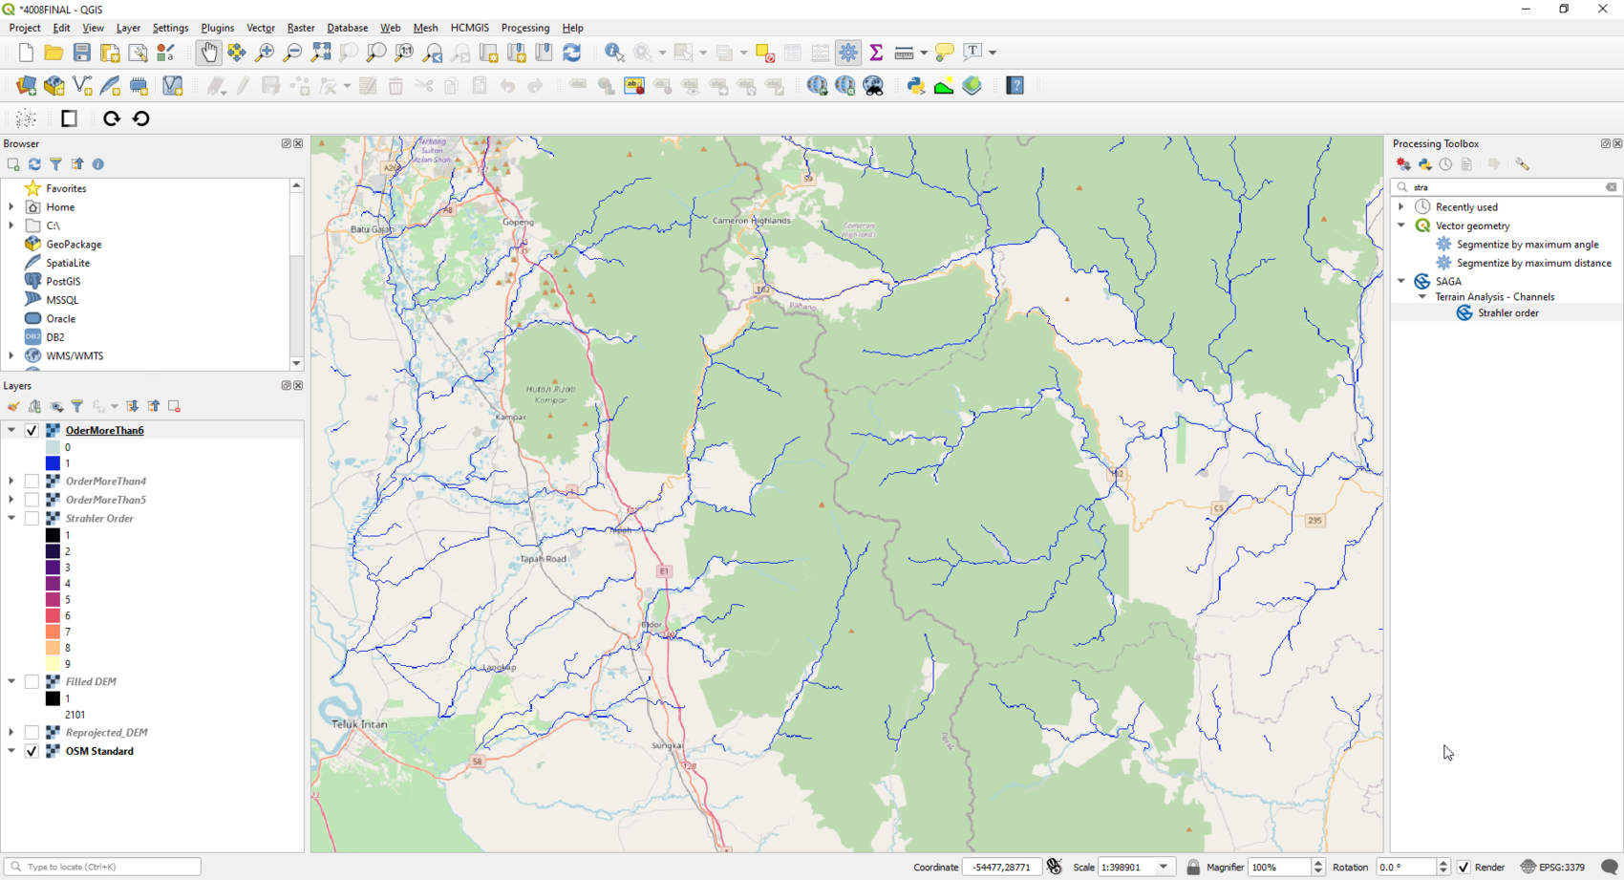Show the Strahler Order layer
The image size is (1624, 880).
coord(32,518)
